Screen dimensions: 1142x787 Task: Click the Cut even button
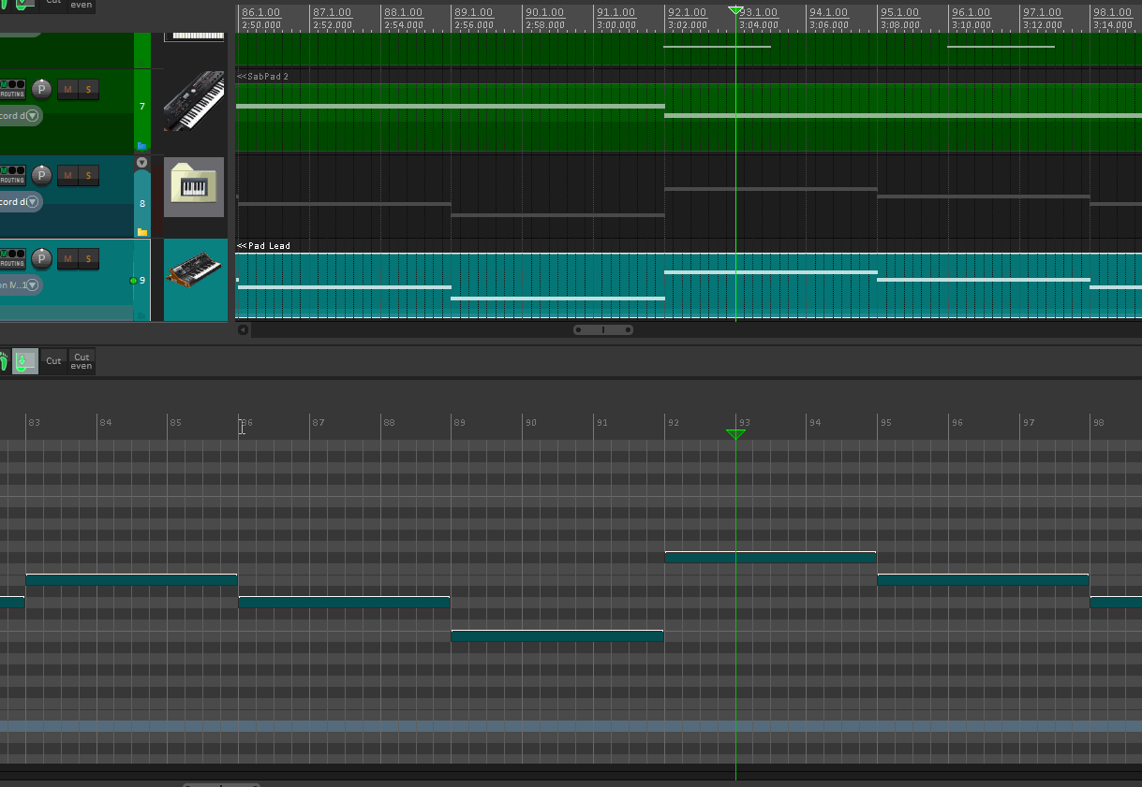pyautogui.click(x=82, y=361)
